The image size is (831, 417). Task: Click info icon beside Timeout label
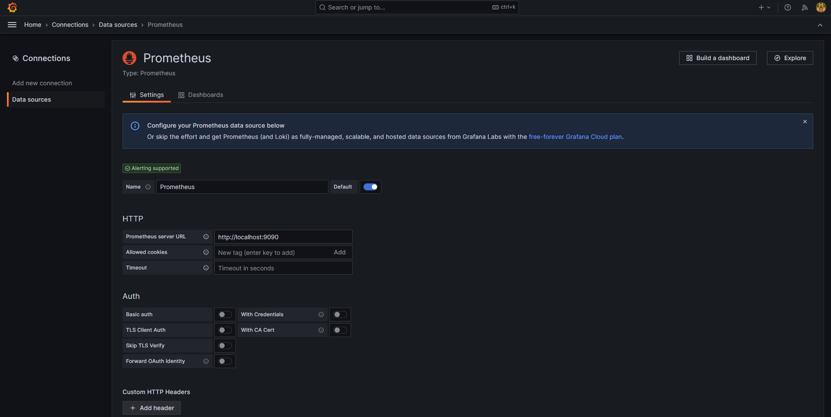click(x=206, y=268)
